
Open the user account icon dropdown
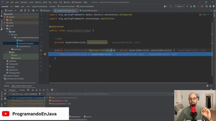(x=165, y=6)
